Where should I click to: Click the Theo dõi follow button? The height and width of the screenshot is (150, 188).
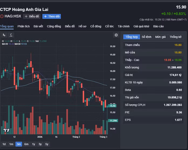[x=52, y=16]
